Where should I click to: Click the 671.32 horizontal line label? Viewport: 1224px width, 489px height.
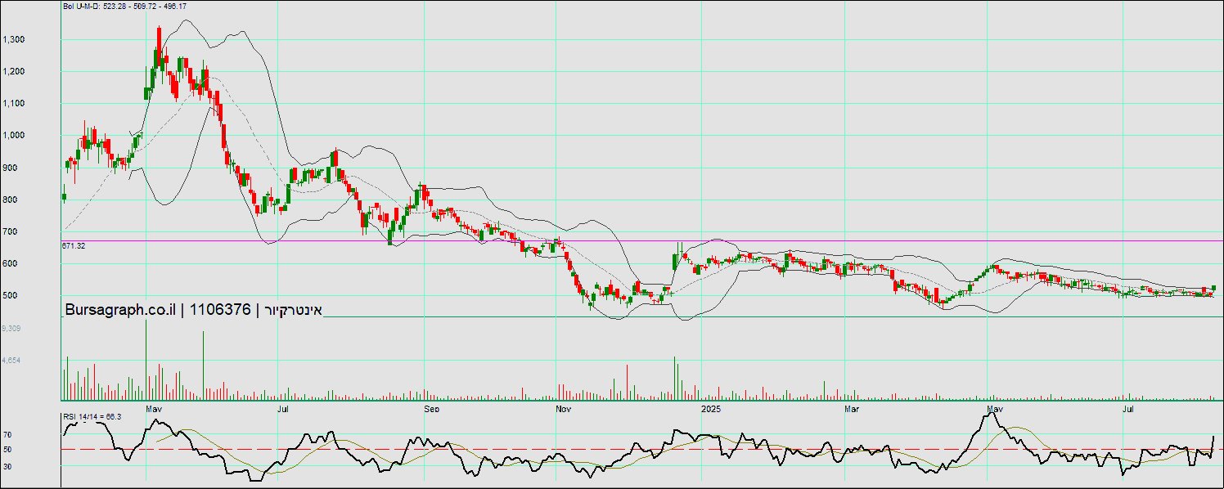74,245
